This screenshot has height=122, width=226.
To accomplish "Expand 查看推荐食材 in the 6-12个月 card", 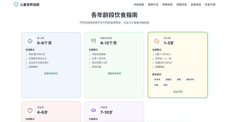I will point(114,74).
